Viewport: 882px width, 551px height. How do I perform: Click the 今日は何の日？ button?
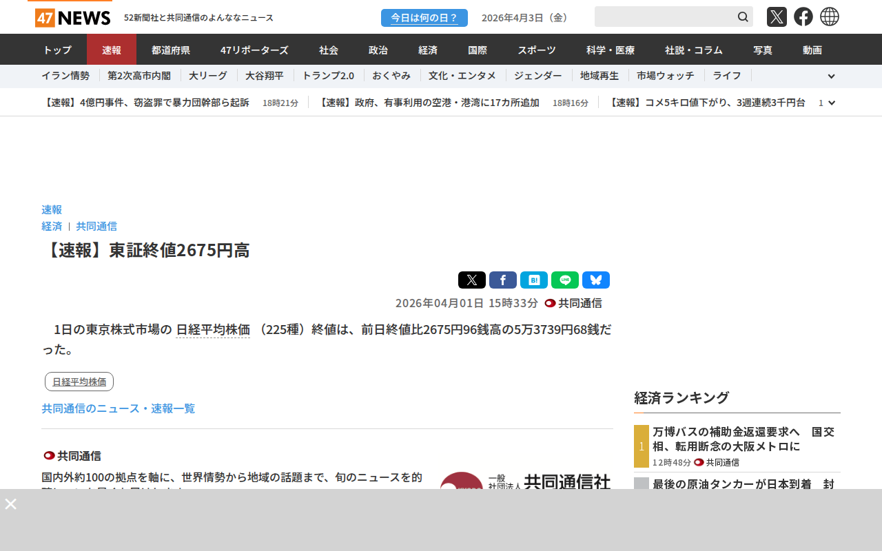pos(424,18)
